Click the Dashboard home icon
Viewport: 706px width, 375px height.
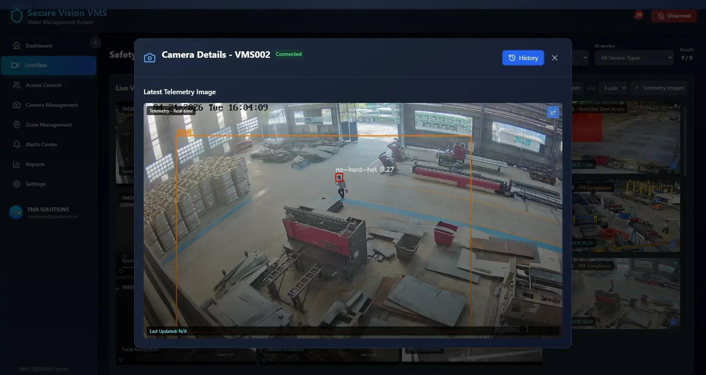(x=16, y=46)
